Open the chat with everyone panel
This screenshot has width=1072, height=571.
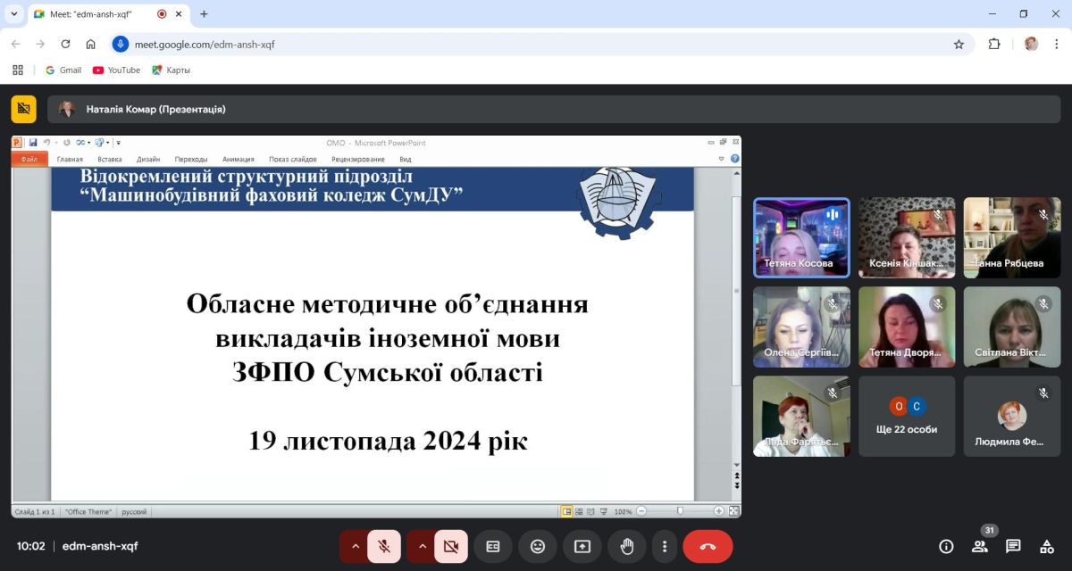(1013, 546)
